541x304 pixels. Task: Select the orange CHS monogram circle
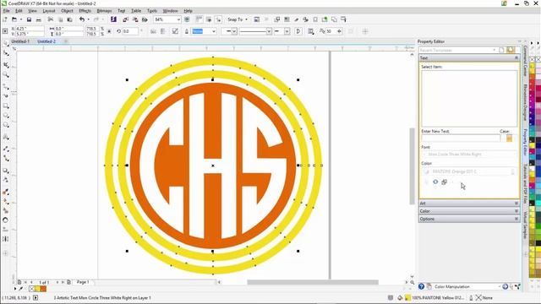[x=213, y=166]
